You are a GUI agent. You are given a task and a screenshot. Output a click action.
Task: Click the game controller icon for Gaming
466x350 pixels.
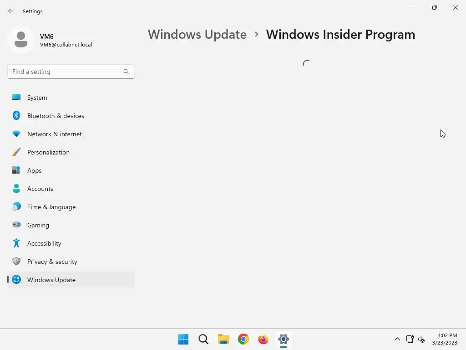16,225
